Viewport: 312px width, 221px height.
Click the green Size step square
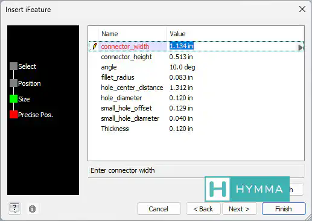[x=13, y=99]
